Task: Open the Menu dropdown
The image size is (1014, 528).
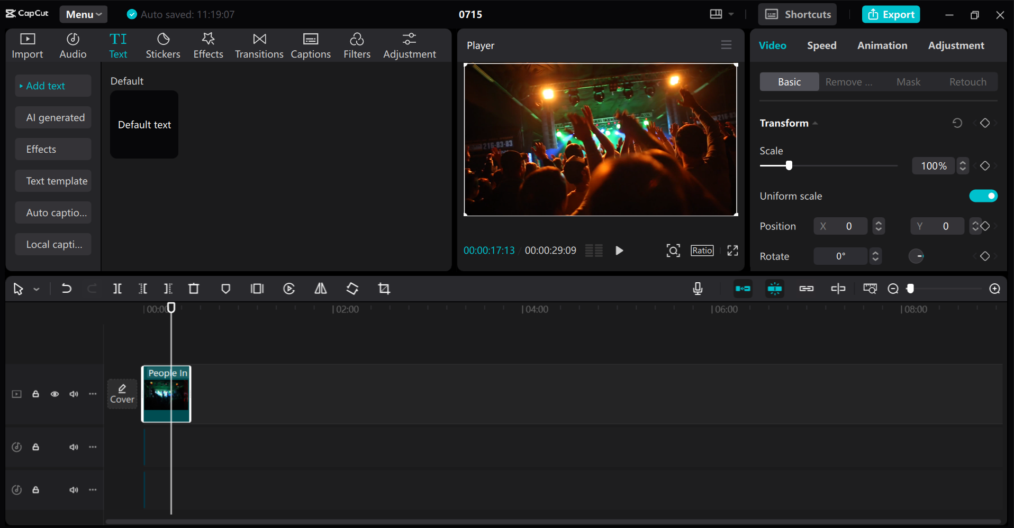Action: [x=83, y=14]
